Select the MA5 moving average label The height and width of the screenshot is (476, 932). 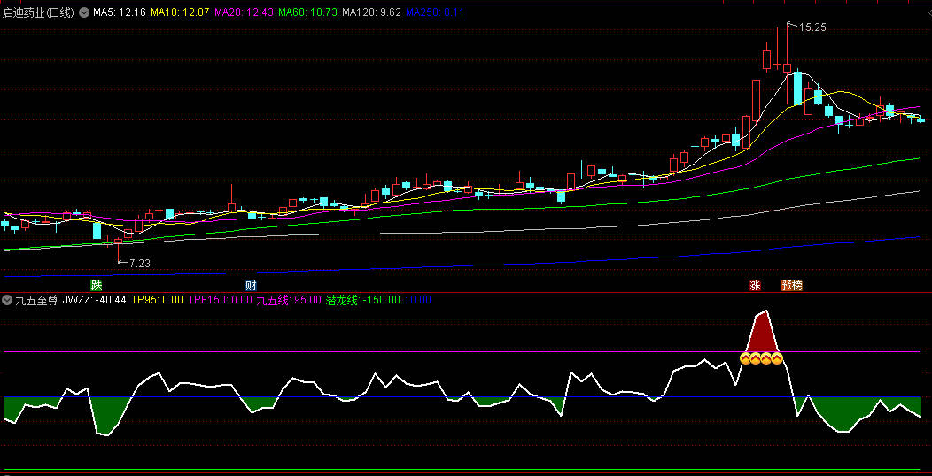[119, 13]
